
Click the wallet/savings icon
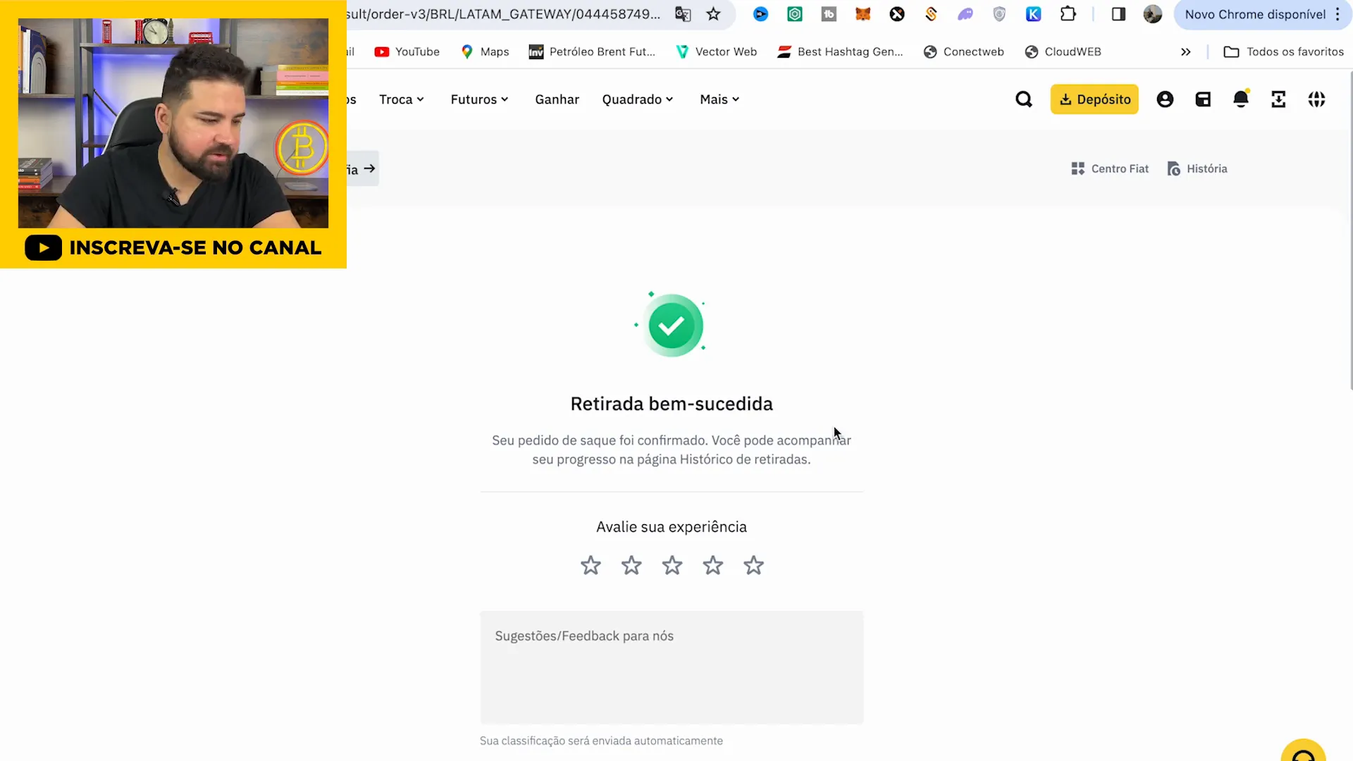(1204, 99)
